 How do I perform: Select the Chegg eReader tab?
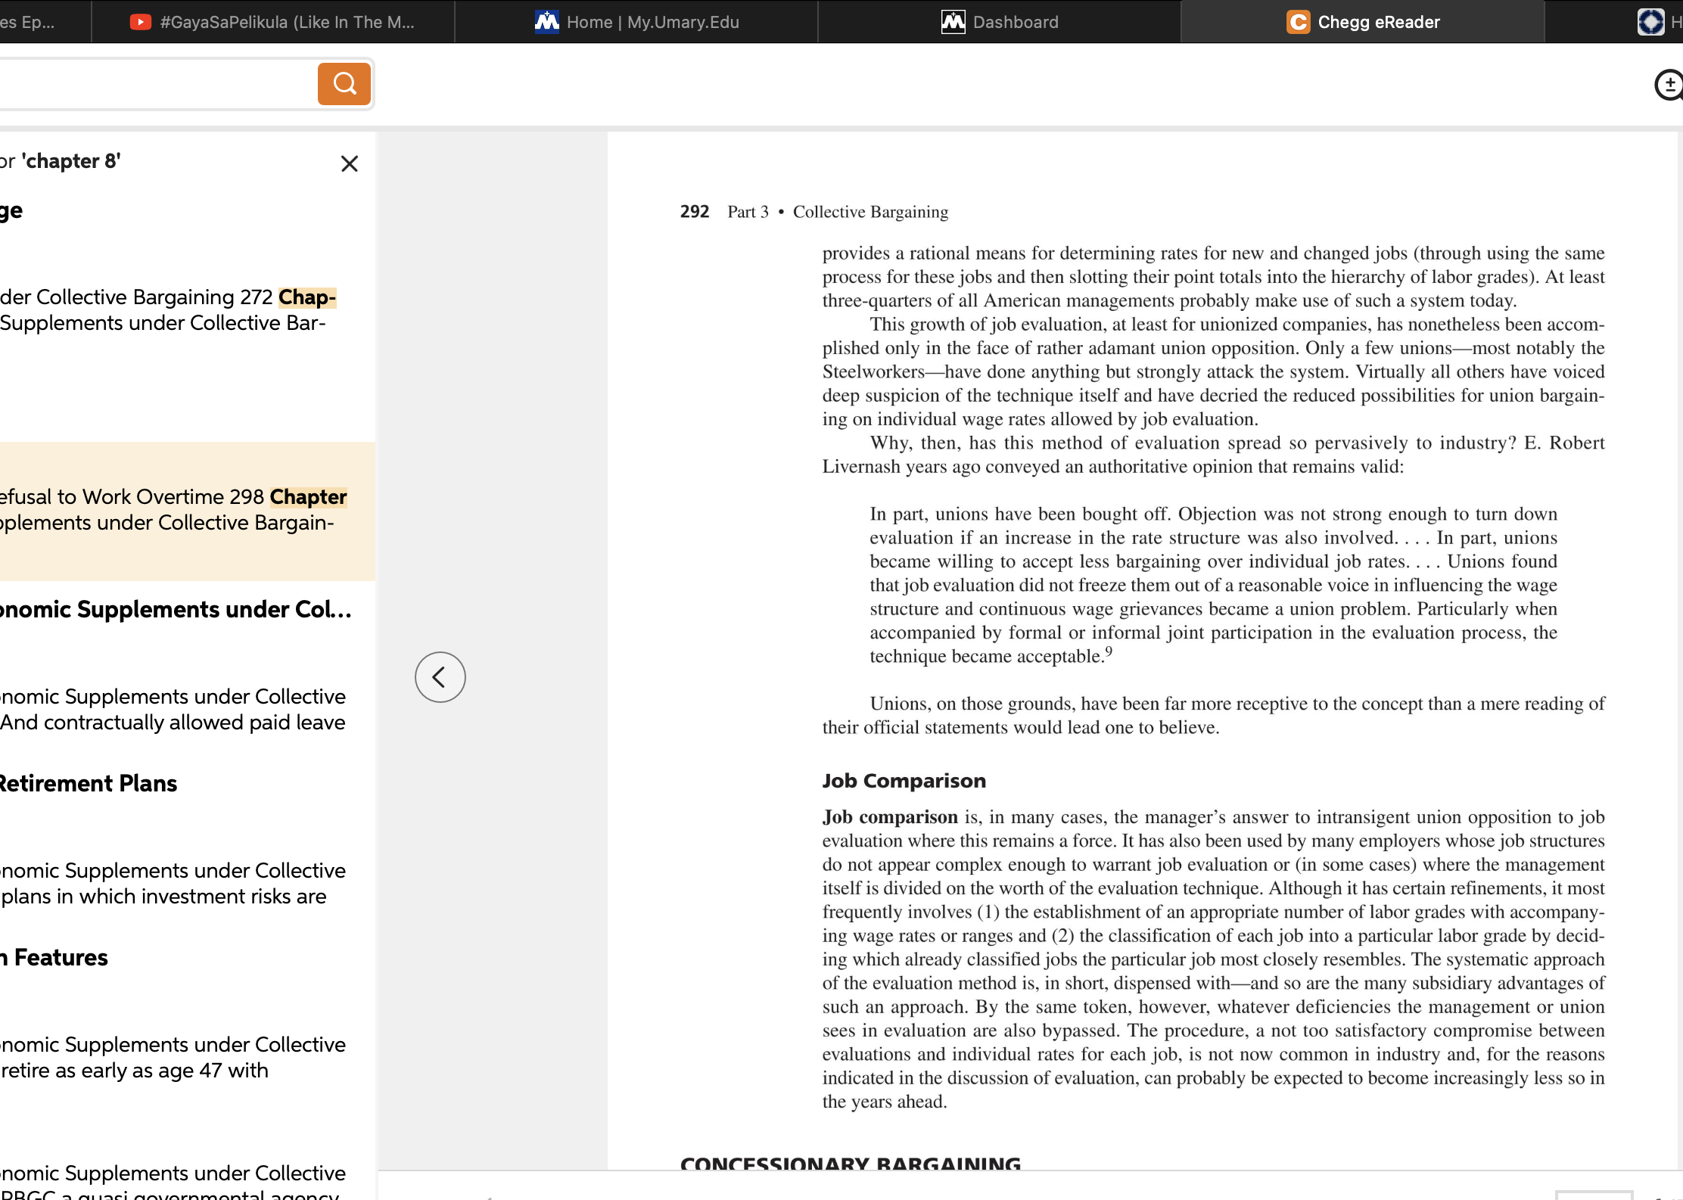1363,22
